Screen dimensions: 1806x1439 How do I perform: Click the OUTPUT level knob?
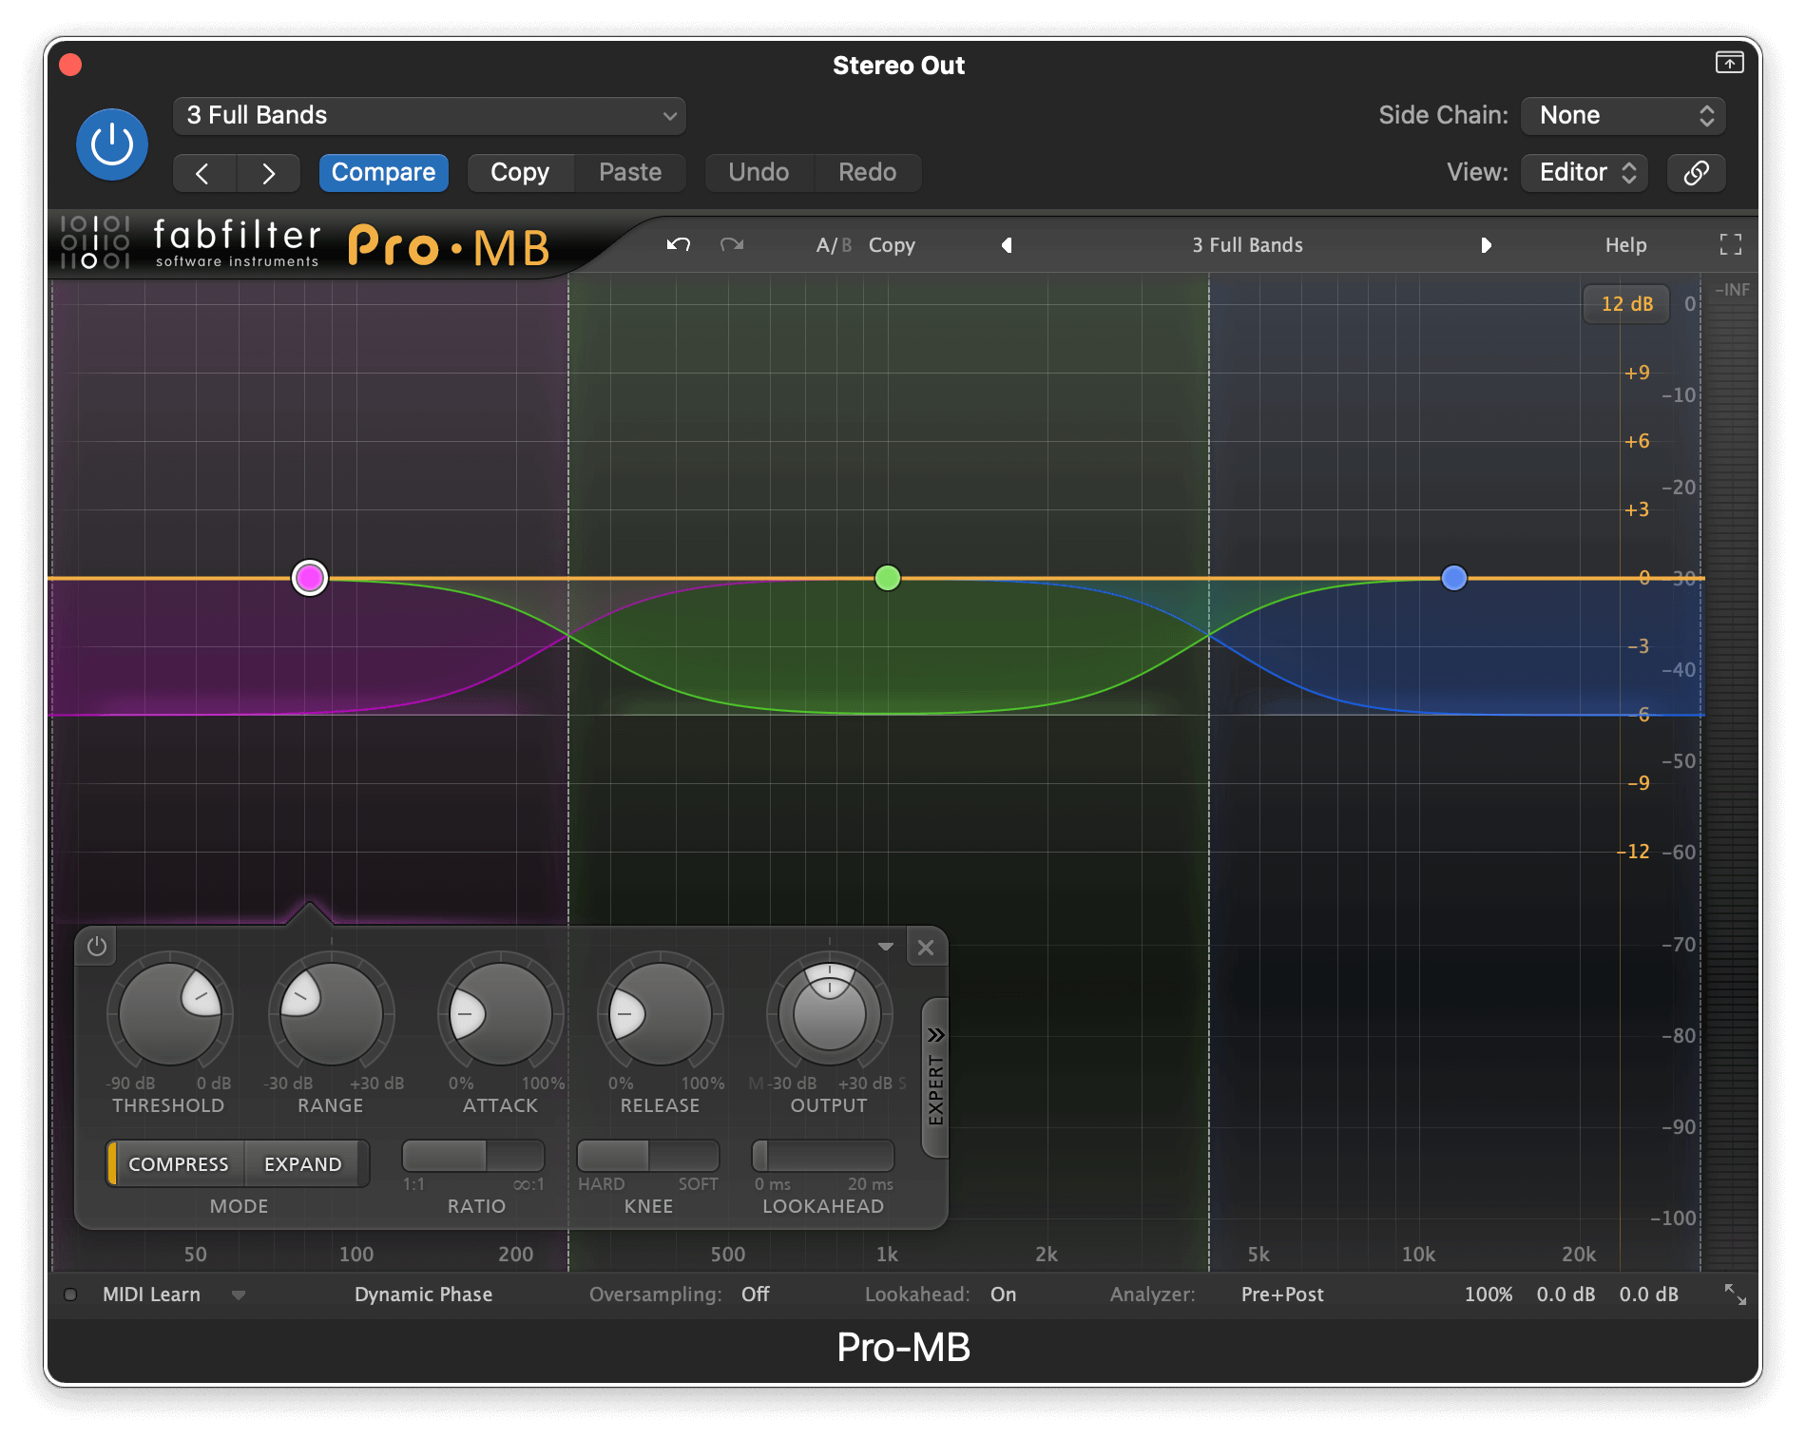click(x=829, y=1013)
